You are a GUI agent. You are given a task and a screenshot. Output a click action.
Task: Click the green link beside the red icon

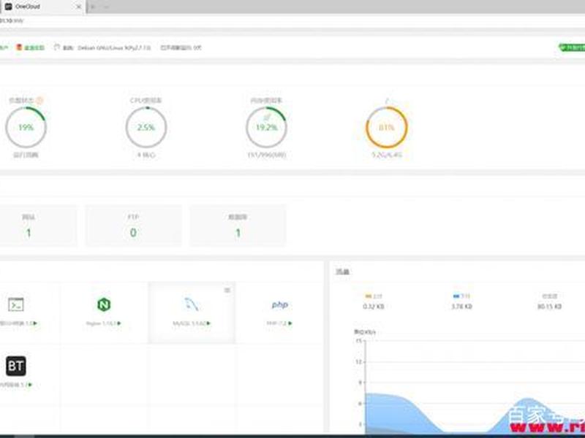[34, 47]
